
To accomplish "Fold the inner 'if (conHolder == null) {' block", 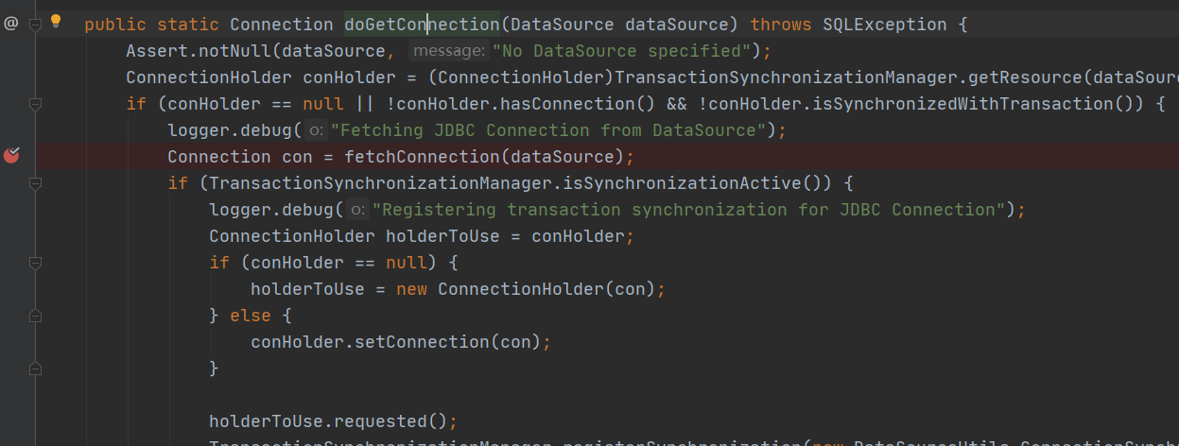I will point(36,263).
